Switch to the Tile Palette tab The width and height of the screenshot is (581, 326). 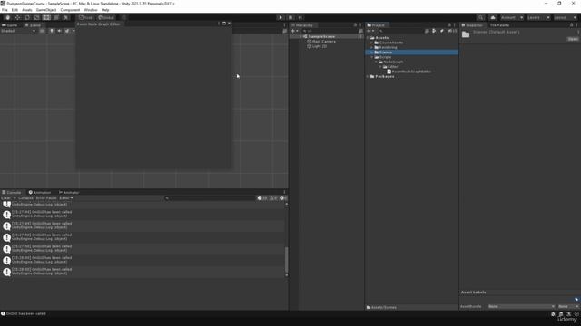pos(499,25)
